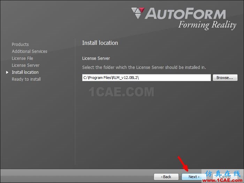Select the License File step

pos(22,58)
